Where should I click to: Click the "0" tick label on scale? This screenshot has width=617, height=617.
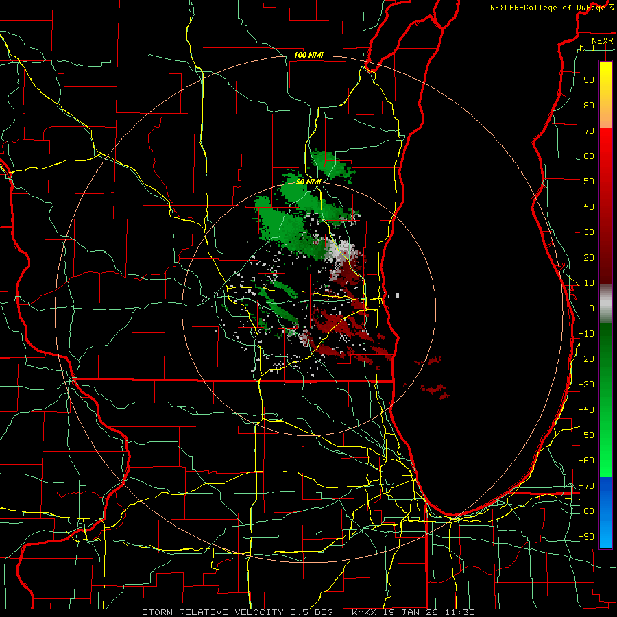click(592, 308)
